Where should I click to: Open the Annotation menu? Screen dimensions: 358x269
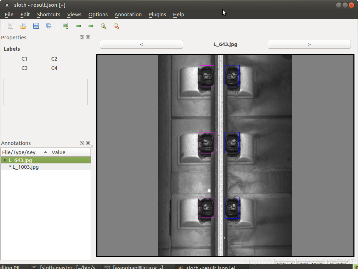point(128,15)
